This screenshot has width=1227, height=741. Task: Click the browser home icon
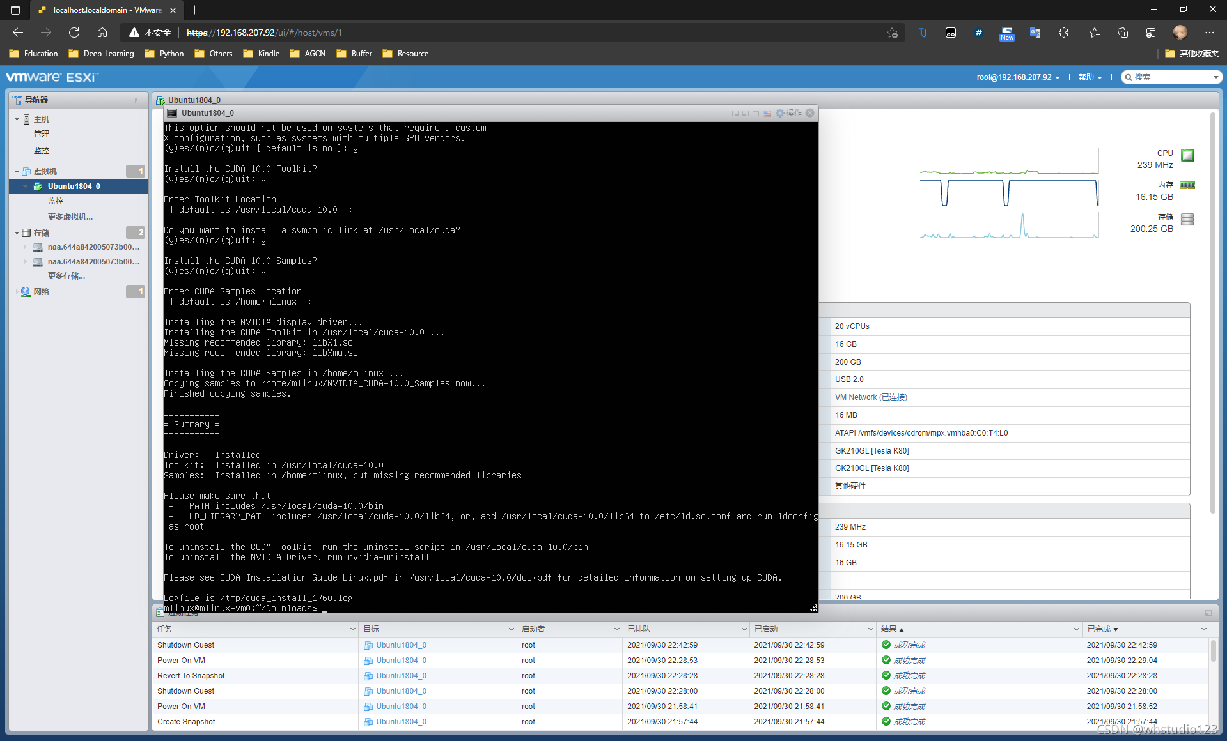point(102,33)
